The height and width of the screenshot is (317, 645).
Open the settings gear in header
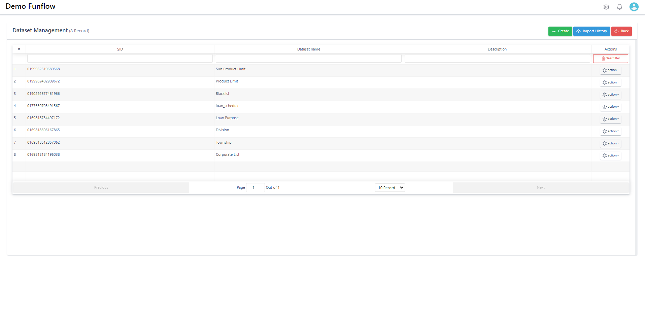pos(606,7)
